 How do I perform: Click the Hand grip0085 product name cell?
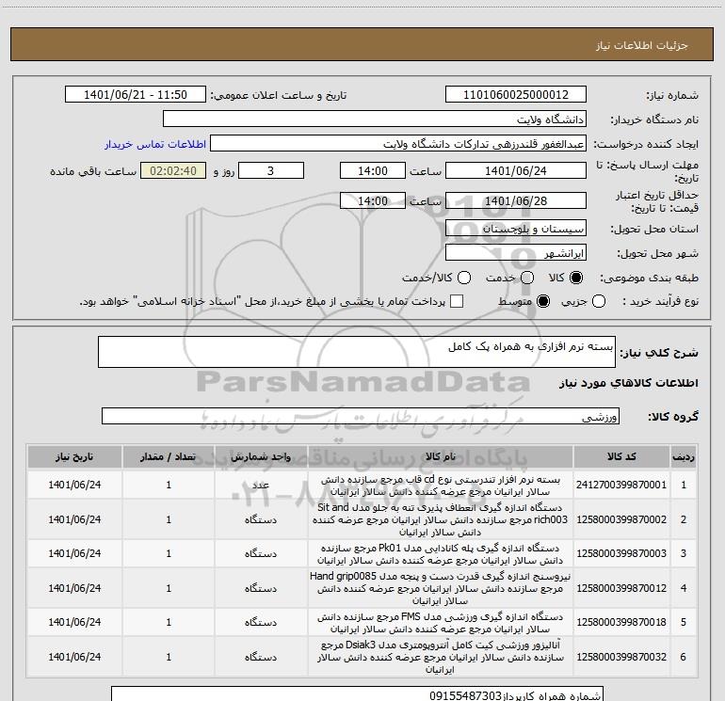pyautogui.click(x=441, y=588)
